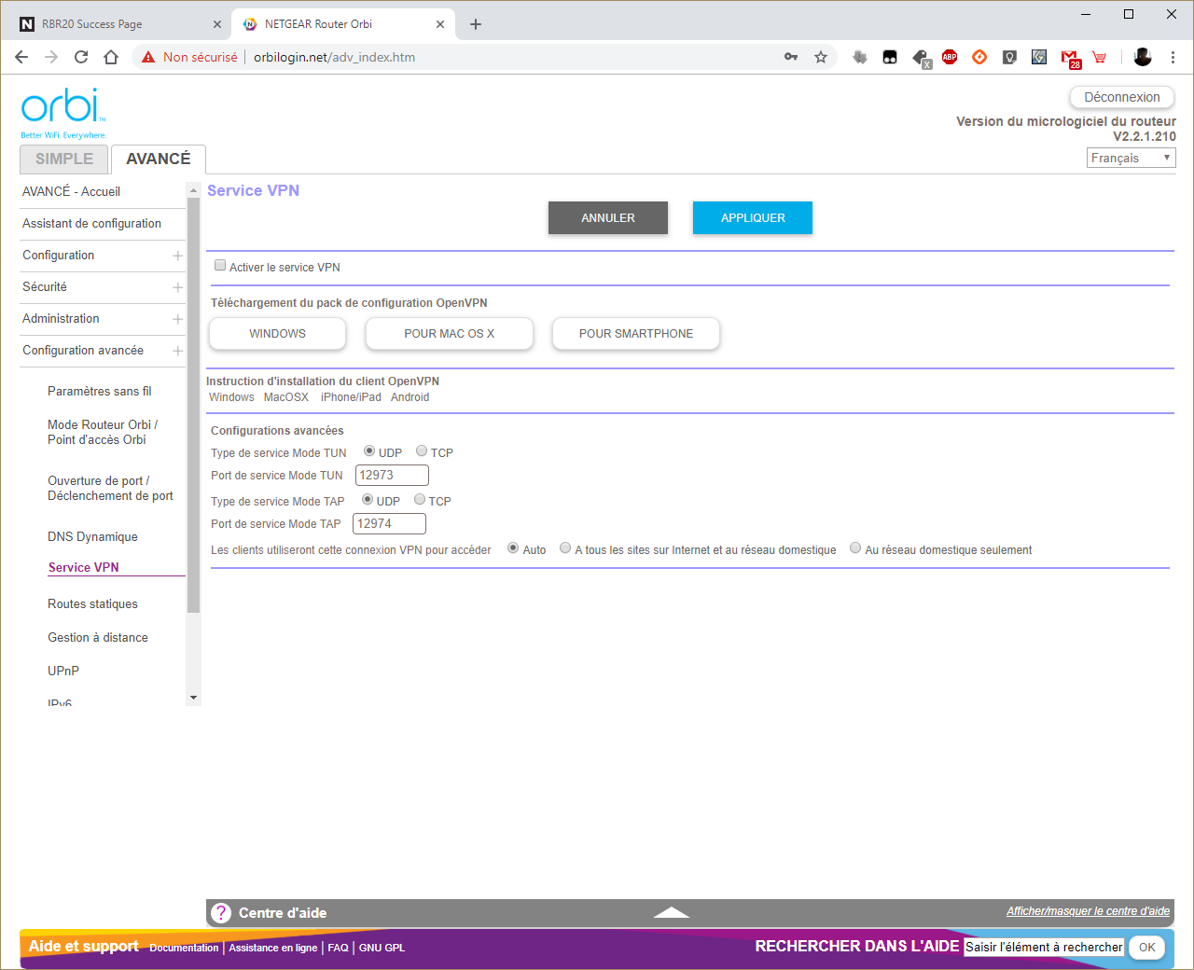Switch to the AVANCÉ tab

[159, 159]
